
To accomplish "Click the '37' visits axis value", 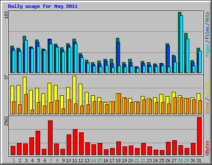I will coord(6,78).
